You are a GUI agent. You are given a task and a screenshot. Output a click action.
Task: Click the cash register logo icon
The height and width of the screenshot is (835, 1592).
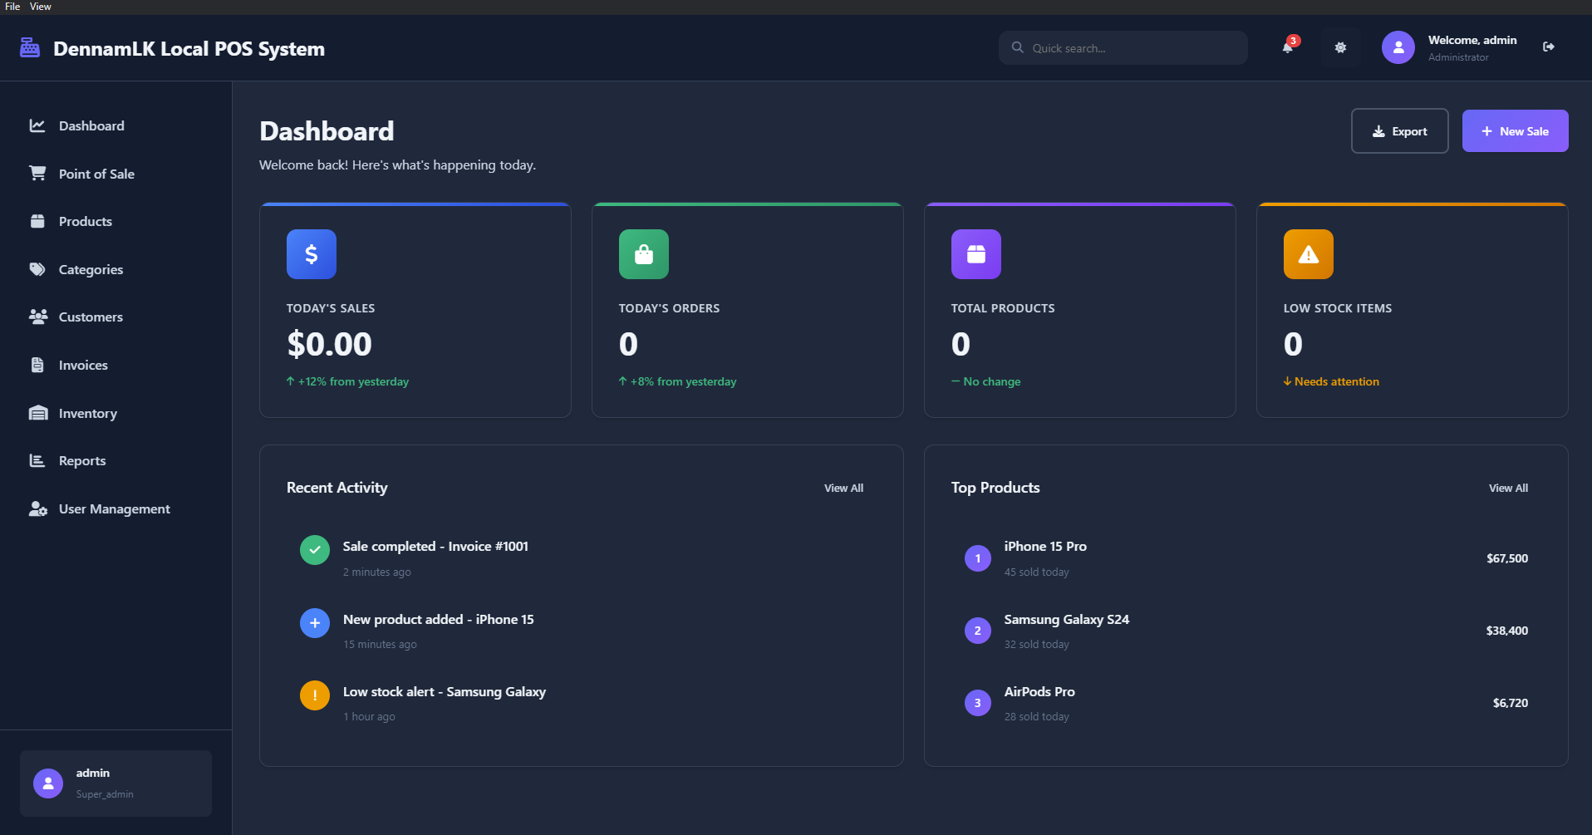[30, 48]
